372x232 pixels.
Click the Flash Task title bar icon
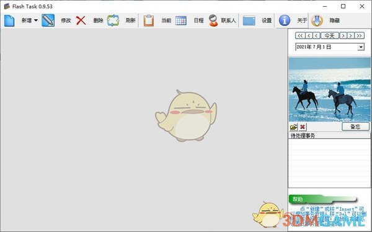(7, 6)
